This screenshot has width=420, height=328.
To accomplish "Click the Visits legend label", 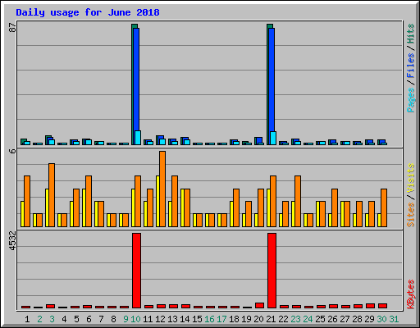I will (x=410, y=178).
